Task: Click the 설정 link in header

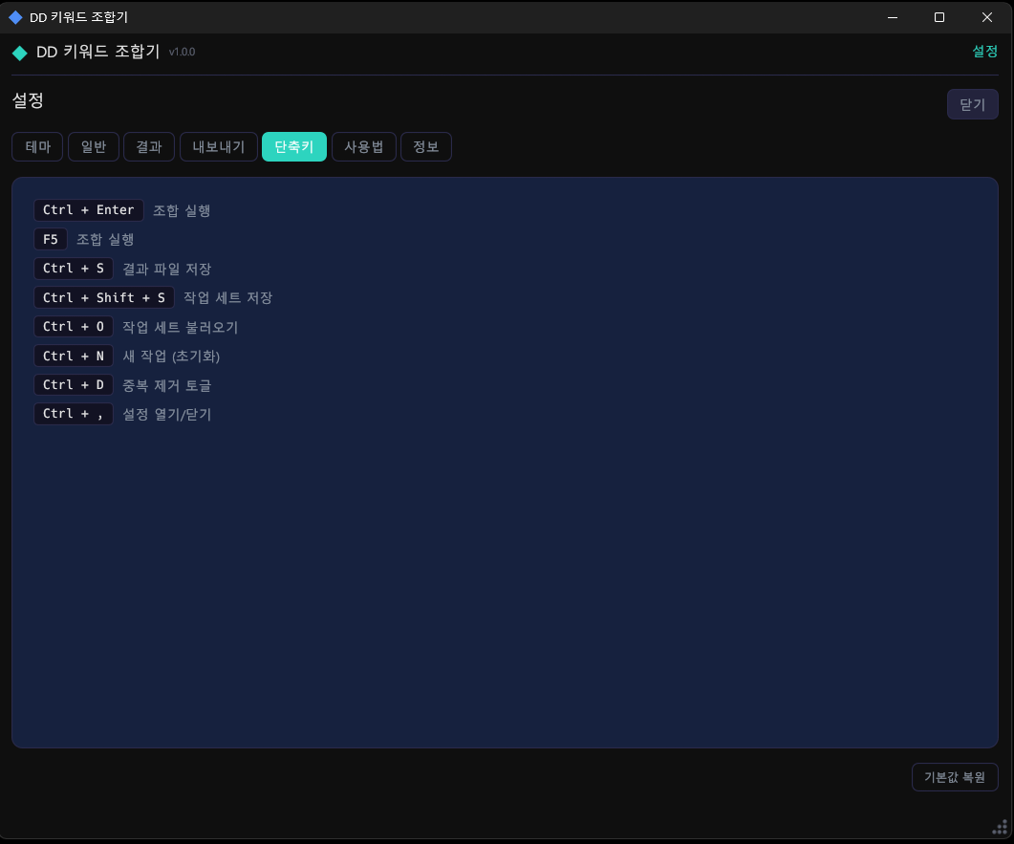Action: (984, 52)
